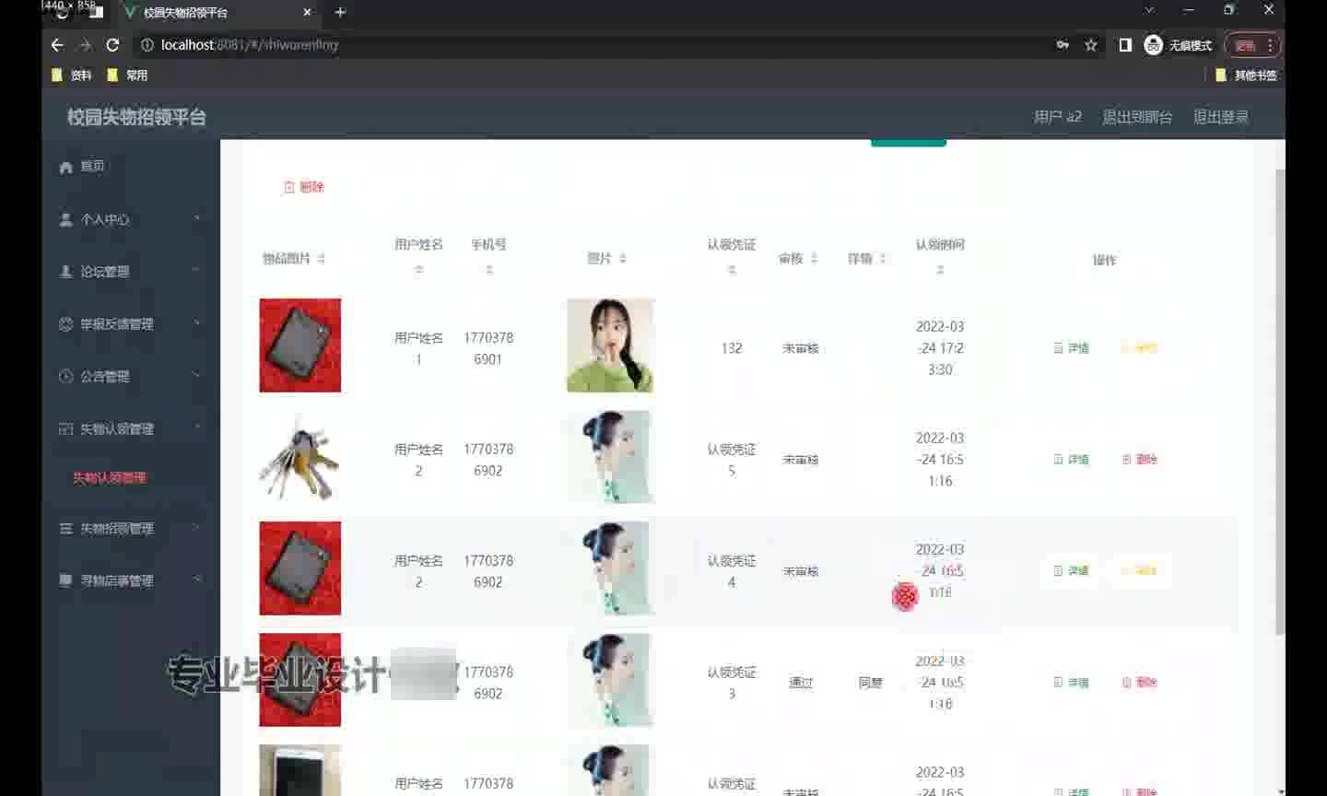
Task: Click 用户 a2 in the top header
Action: pyautogui.click(x=1057, y=117)
